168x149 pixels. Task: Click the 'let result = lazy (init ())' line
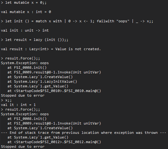pos(35,40)
